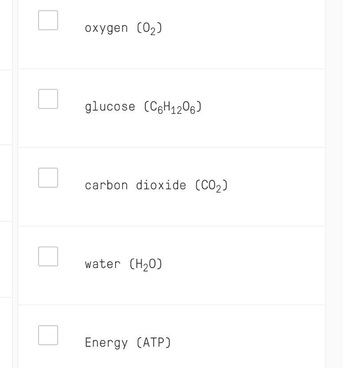The width and height of the screenshot is (343, 368).
Task: Click the word "oxygen" in the first option
Action: click(x=107, y=28)
